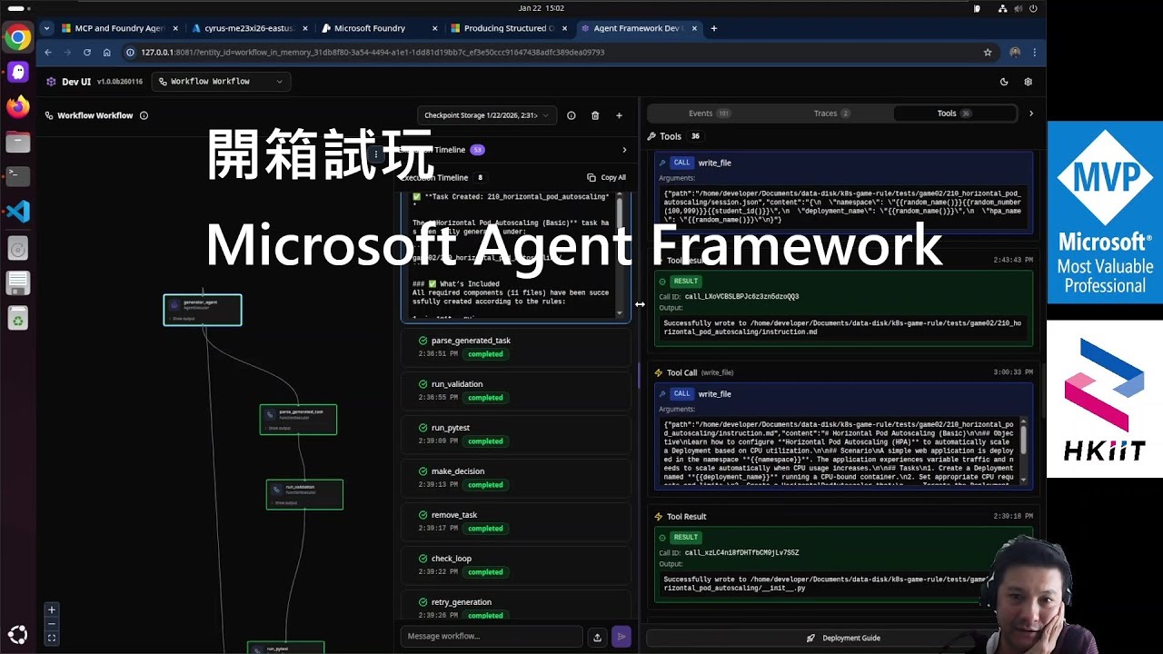This screenshot has width=1163, height=654.
Task: Open the Terminal from the dock
Action: (x=17, y=176)
